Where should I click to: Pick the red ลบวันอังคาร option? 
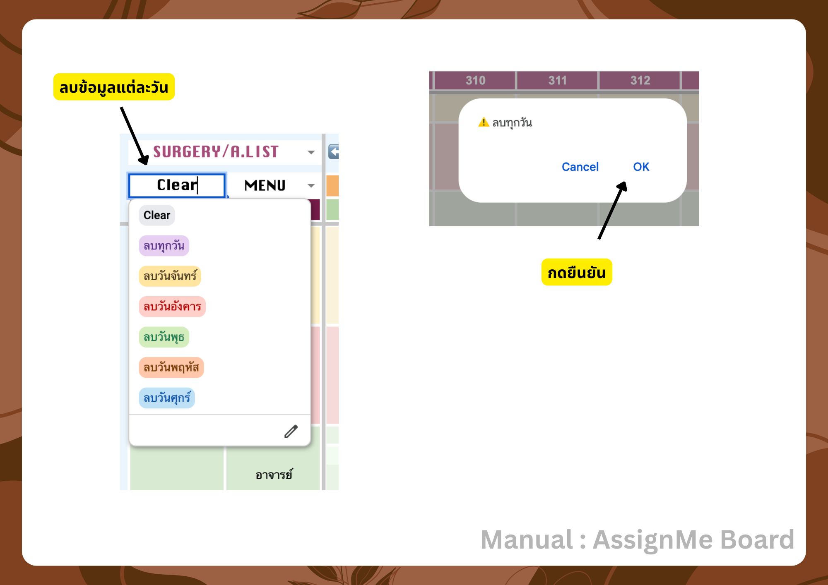point(172,307)
